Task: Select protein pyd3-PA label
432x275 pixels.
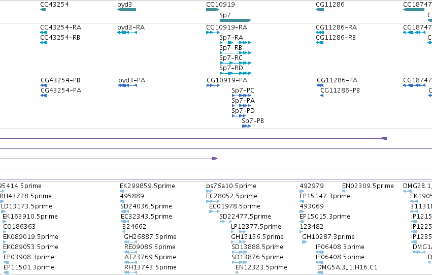Action: (x=131, y=80)
